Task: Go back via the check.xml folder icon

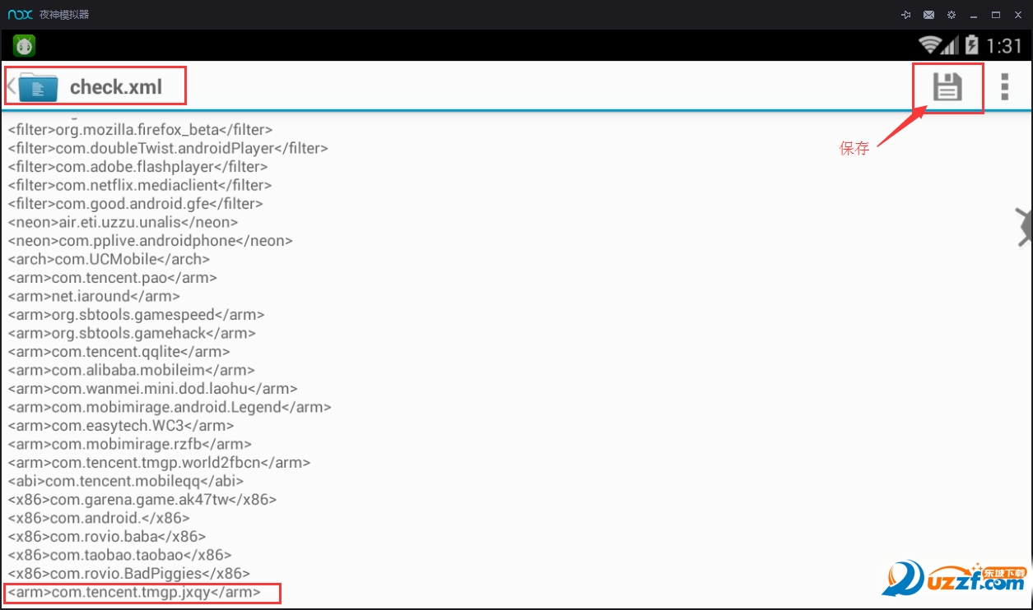Action: click(x=38, y=86)
